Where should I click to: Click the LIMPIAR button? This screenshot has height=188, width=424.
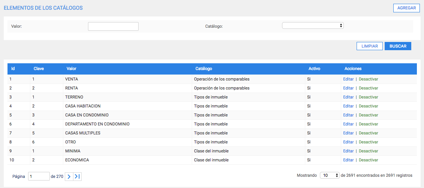tap(370, 46)
